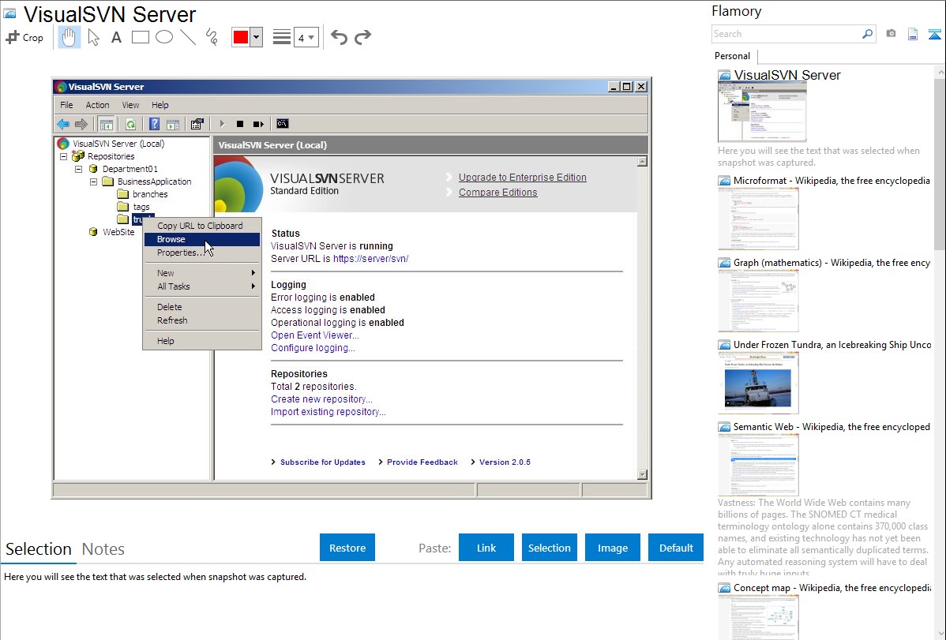Choose the text annotation tool
Image resolution: width=946 pixels, height=640 pixels.
click(x=116, y=37)
